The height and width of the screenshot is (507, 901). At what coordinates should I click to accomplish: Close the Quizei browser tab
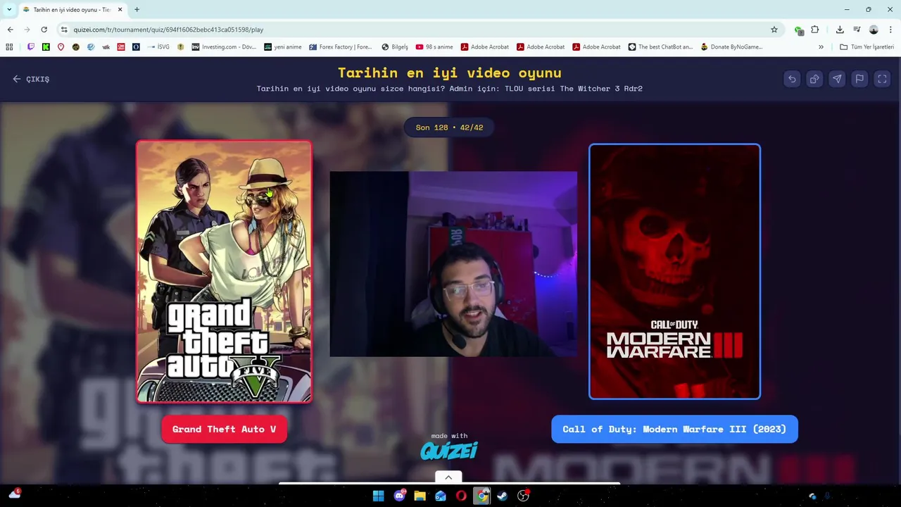pyautogui.click(x=120, y=10)
